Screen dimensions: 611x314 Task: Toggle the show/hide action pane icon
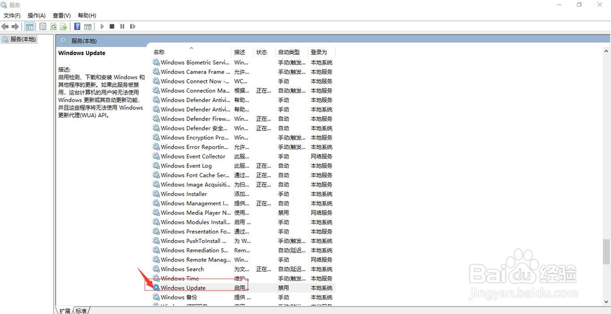click(x=87, y=26)
